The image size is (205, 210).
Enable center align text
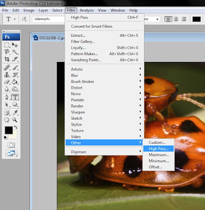[x=176, y=19]
